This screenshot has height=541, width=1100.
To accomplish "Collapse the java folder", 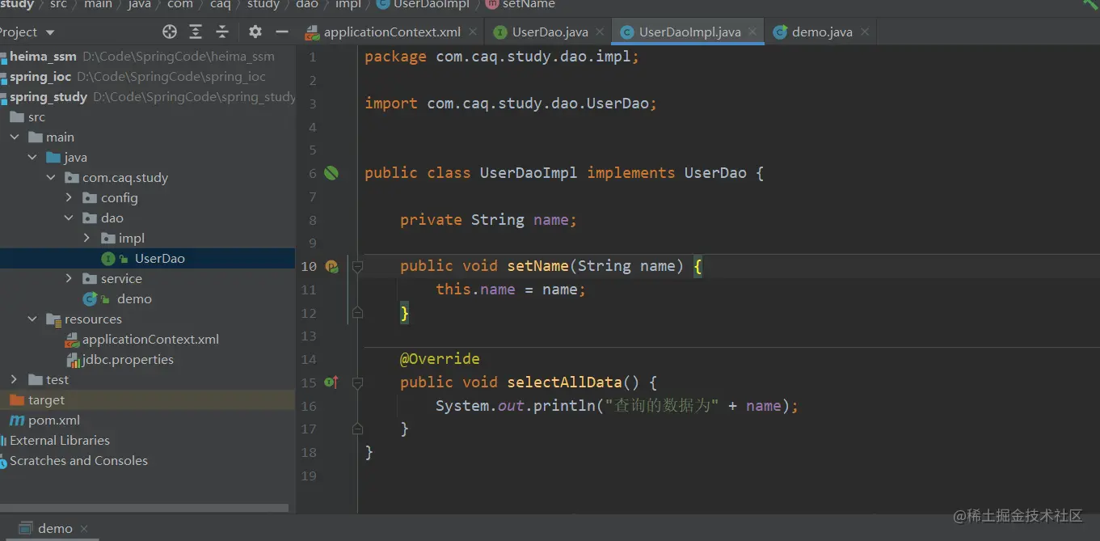I will [x=33, y=158].
